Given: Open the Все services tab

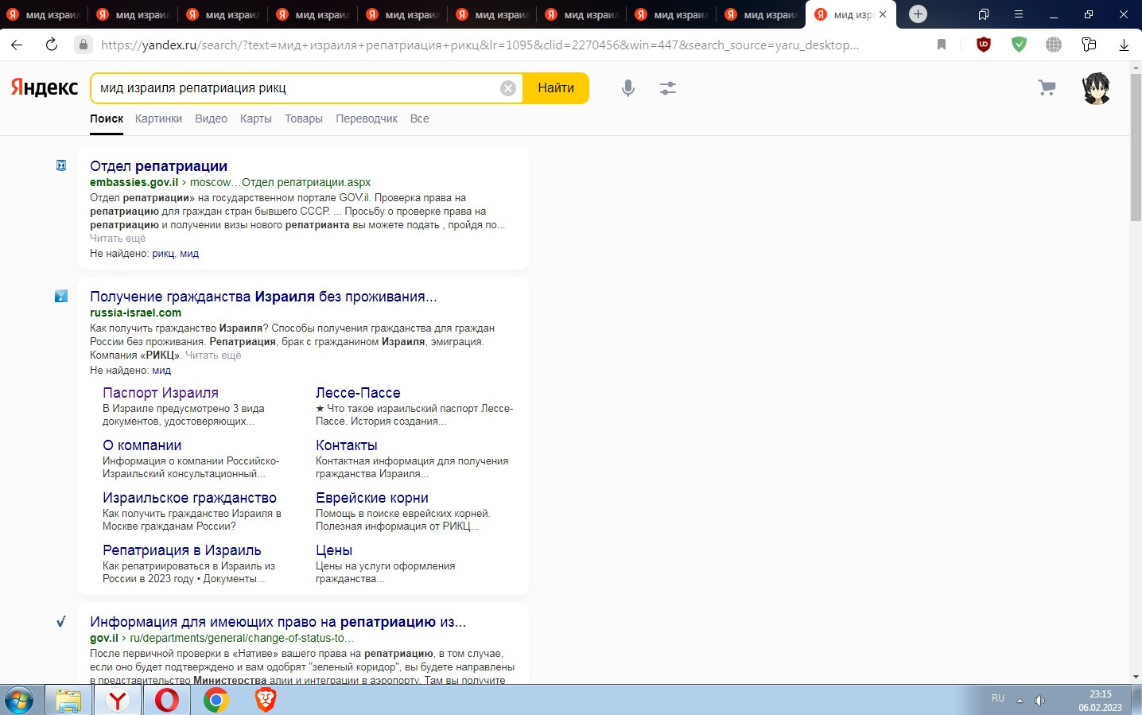Looking at the screenshot, I should tap(420, 119).
